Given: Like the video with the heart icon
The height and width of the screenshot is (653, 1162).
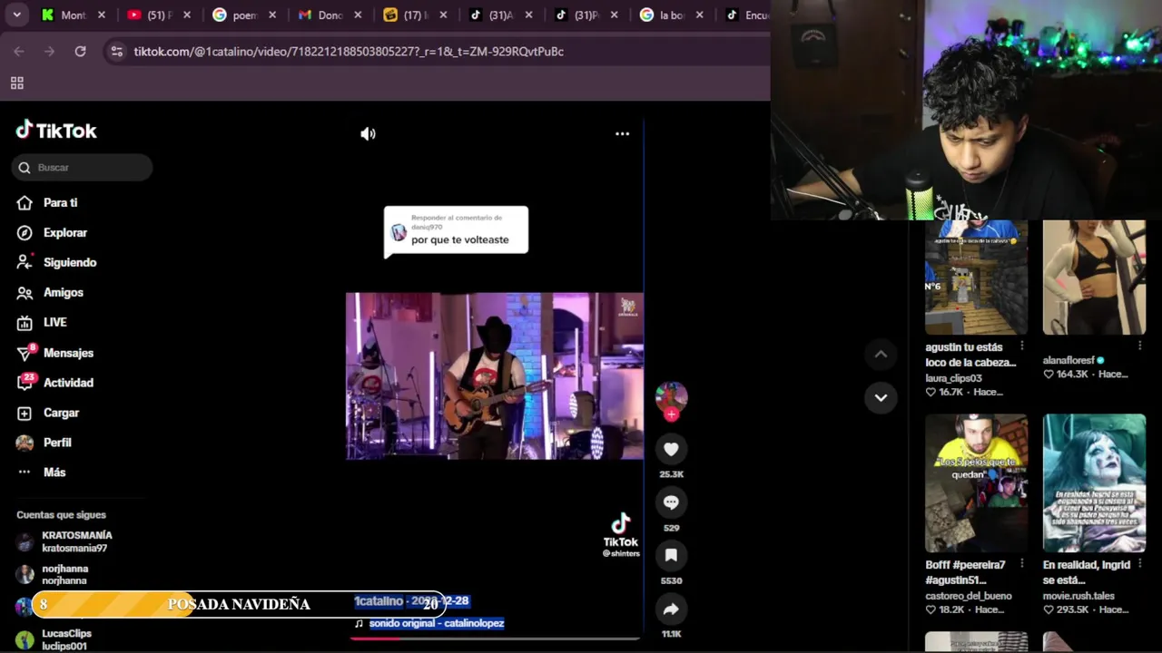Looking at the screenshot, I should coord(671,449).
